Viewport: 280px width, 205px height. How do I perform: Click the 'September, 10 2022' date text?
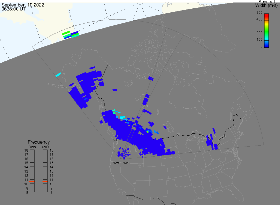[x=23, y=5]
